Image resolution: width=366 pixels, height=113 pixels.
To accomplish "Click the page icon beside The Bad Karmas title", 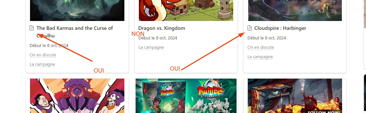I will click(x=32, y=28).
